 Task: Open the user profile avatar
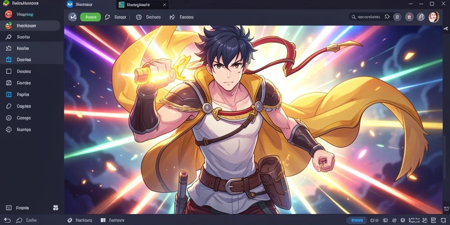pyautogui.click(x=434, y=17)
